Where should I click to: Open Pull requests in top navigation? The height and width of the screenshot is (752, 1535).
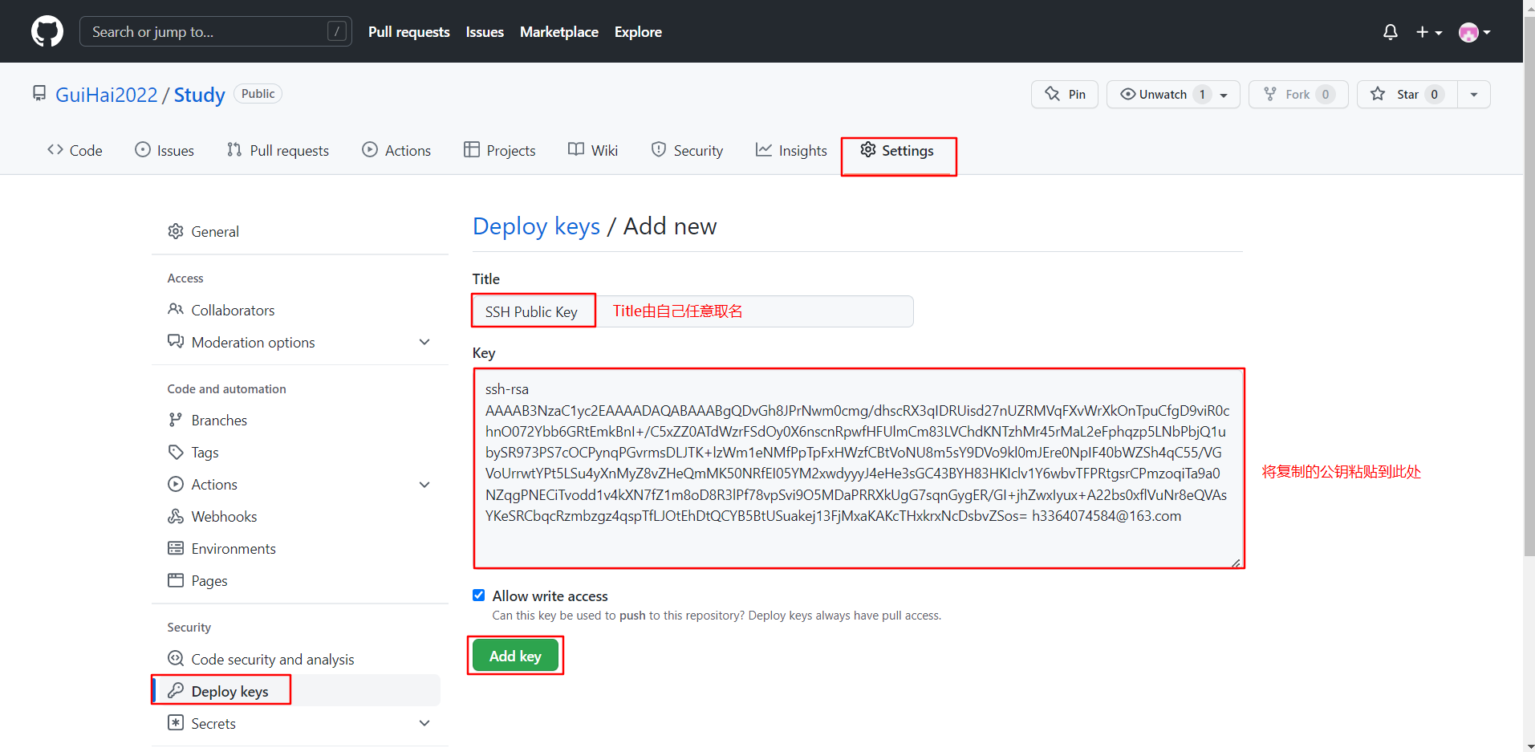tap(409, 32)
